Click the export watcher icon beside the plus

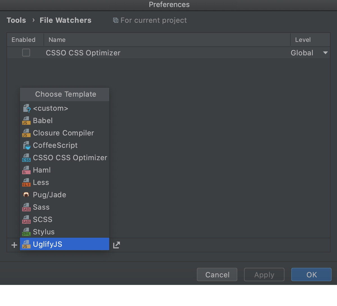[116, 245]
